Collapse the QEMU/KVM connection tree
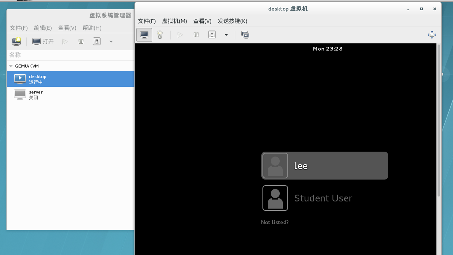The height and width of the screenshot is (255, 453). coord(11,66)
